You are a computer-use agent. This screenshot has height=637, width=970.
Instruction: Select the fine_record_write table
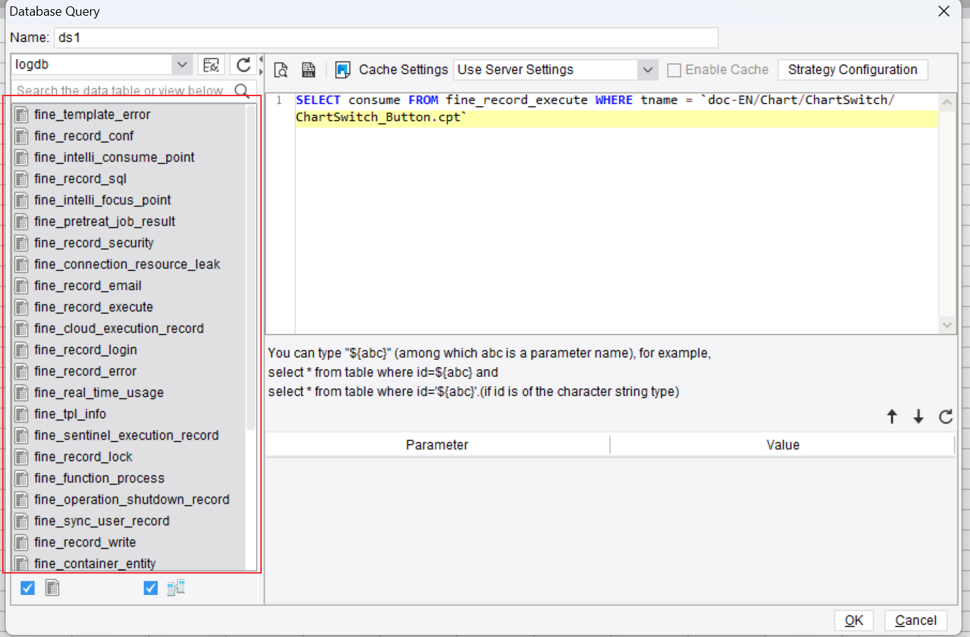(85, 542)
